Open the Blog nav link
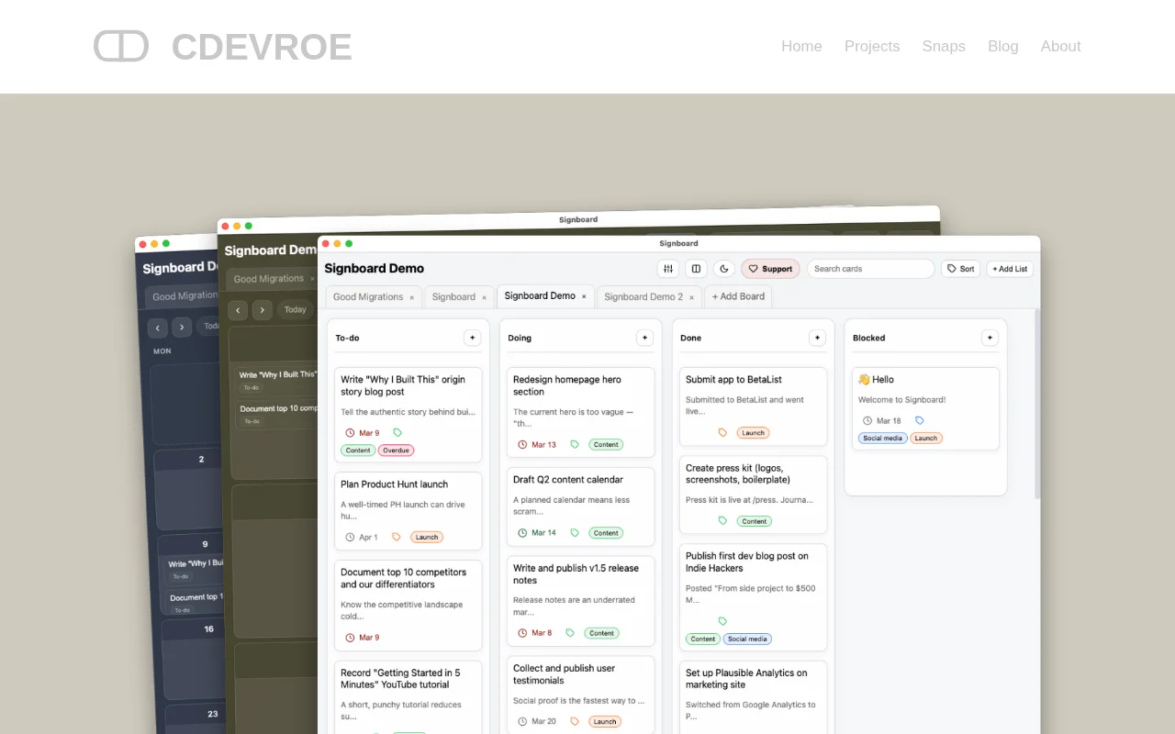Screen dimensions: 1175x734 (x=1003, y=47)
